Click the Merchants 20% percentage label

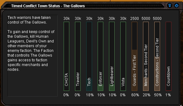point(146,95)
